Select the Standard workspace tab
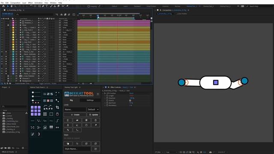Image resolution: width=274 pixels, height=154 pixels. (x=137, y=6)
